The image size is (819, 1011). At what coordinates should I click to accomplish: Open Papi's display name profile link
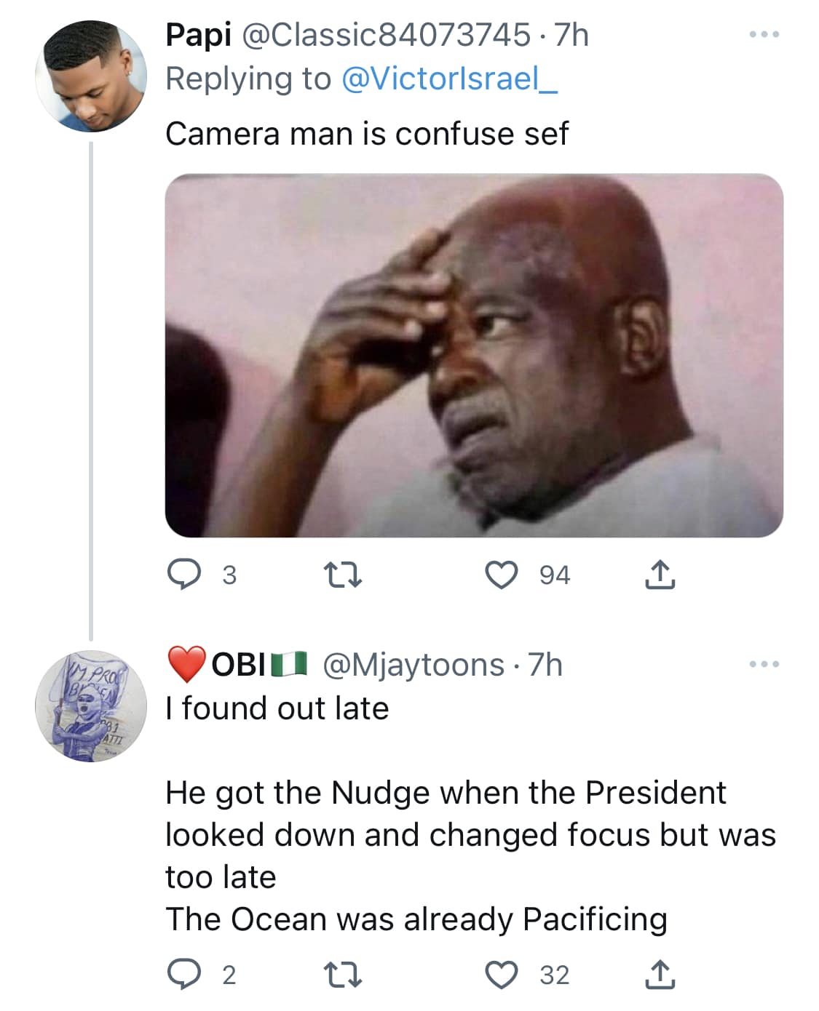[x=198, y=35]
